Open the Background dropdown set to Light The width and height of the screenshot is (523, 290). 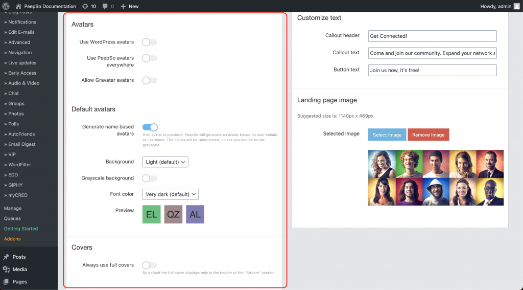(165, 162)
